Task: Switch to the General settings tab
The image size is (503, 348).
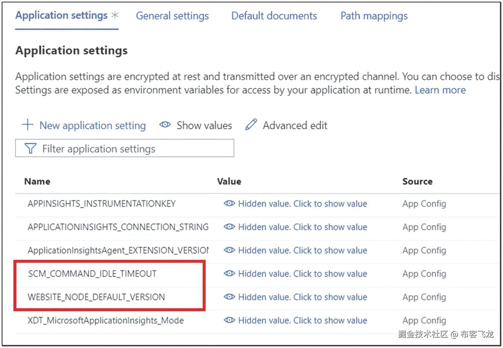Action: tap(172, 16)
